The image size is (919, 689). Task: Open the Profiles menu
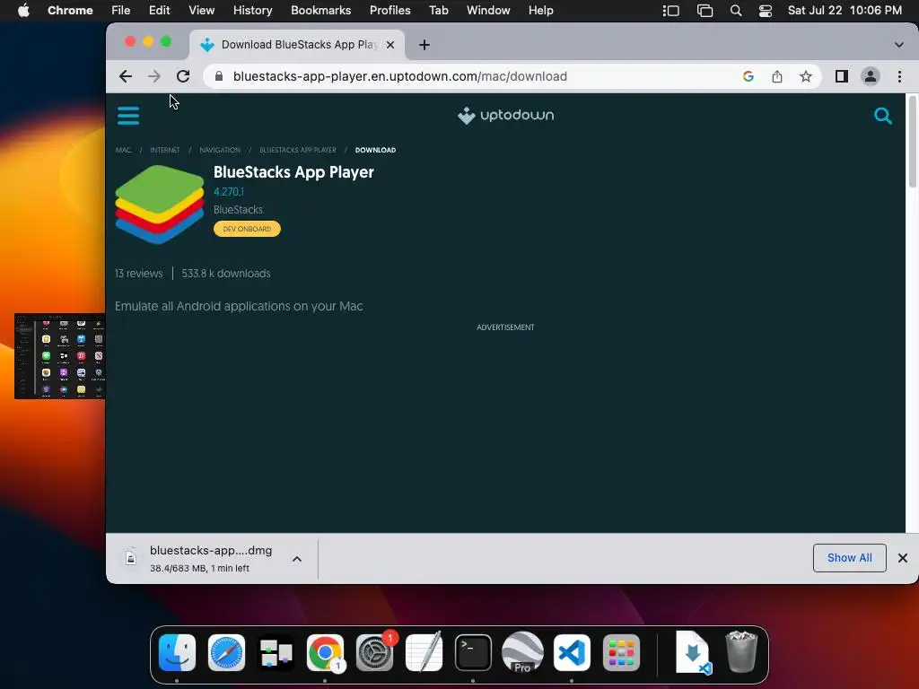[x=389, y=11]
